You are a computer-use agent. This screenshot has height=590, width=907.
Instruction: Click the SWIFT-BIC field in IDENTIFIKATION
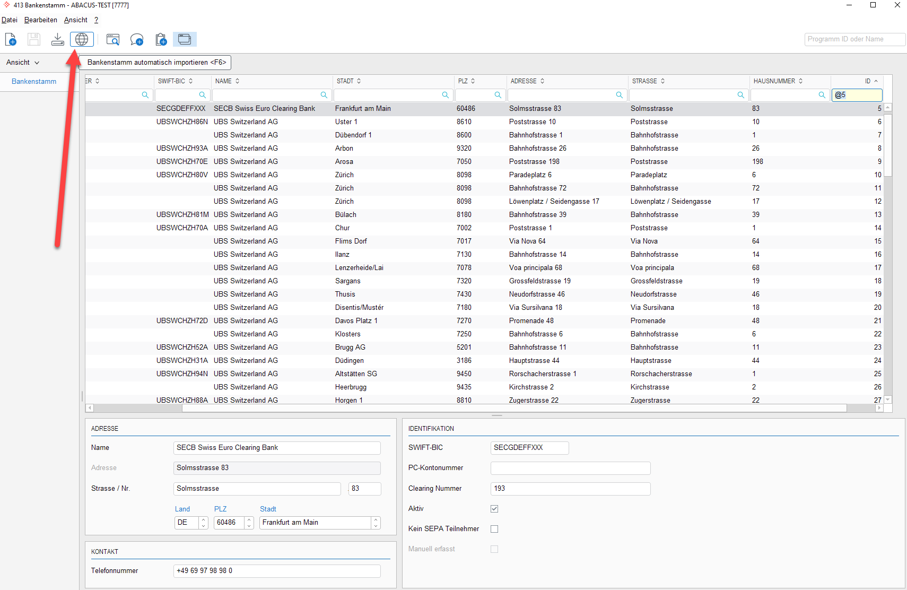click(529, 448)
